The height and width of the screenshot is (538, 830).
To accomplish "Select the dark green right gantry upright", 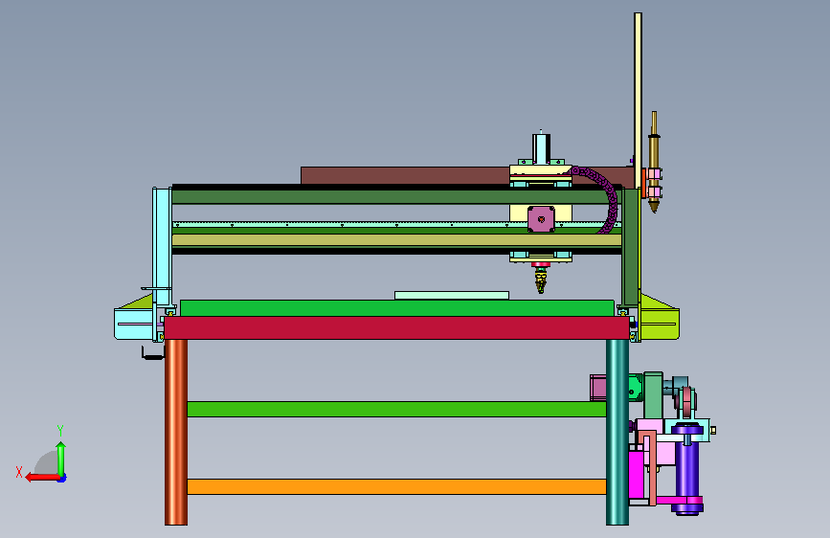I will click(630, 246).
